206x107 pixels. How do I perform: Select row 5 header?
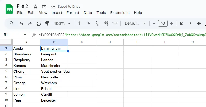[6, 71]
